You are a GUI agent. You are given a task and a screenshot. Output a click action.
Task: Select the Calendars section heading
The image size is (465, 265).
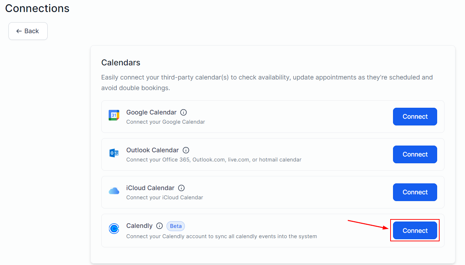click(x=121, y=62)
